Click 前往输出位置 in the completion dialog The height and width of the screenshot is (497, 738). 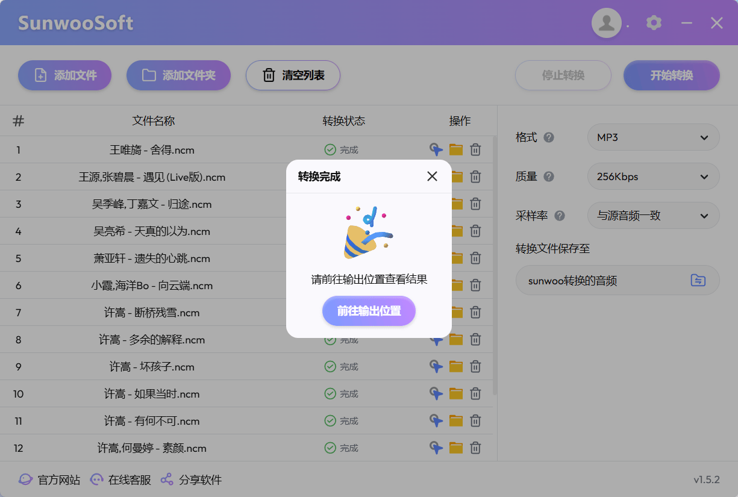(369, 311)
